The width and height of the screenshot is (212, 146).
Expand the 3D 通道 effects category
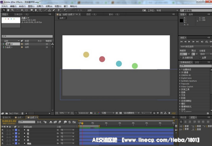(180, 72)
